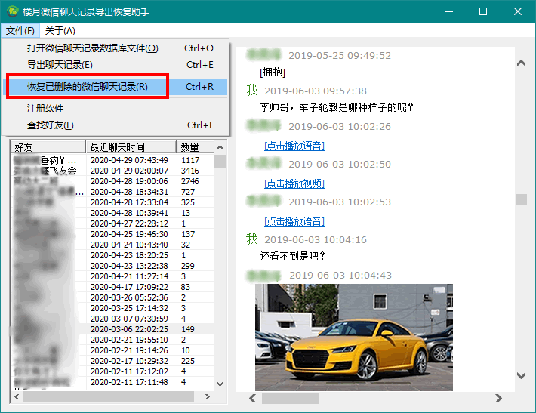
Task: Open the 文件(F) menu
Action: click(x=20, y=31)
